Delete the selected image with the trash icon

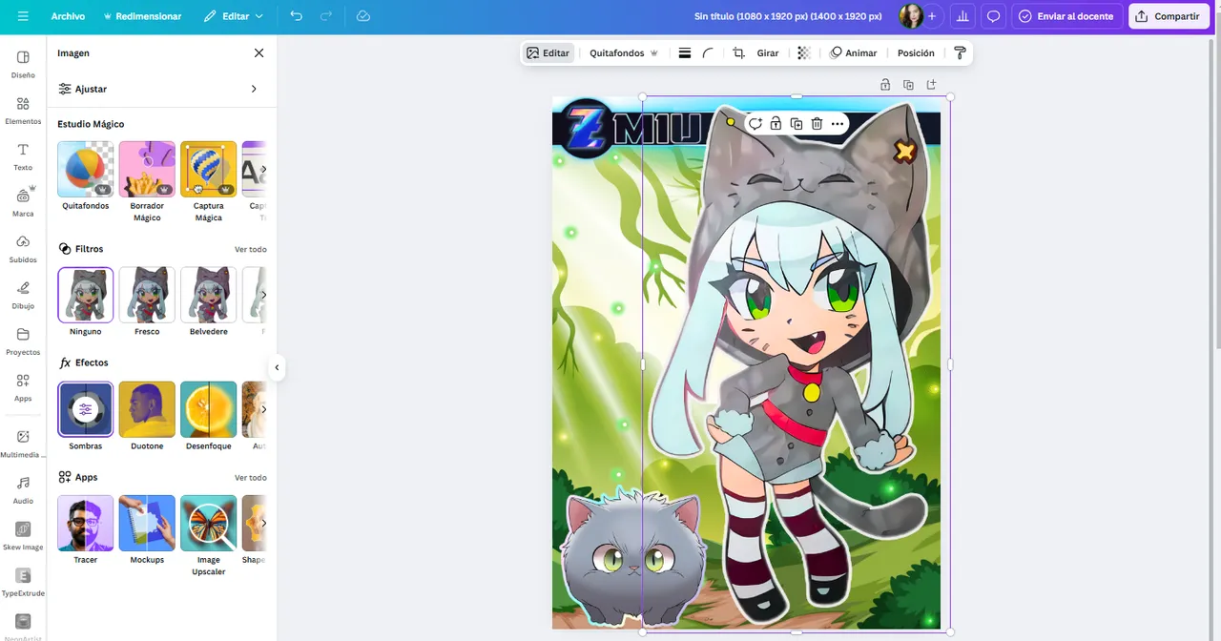point(817,124)
